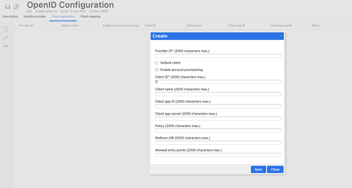
Task: Focus the Allowed entry points field
Action: coord(218,155)
